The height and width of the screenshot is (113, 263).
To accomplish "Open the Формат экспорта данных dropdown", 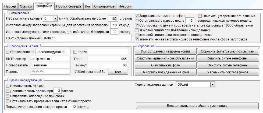I will pyautogui.click(x=213, y=85).
